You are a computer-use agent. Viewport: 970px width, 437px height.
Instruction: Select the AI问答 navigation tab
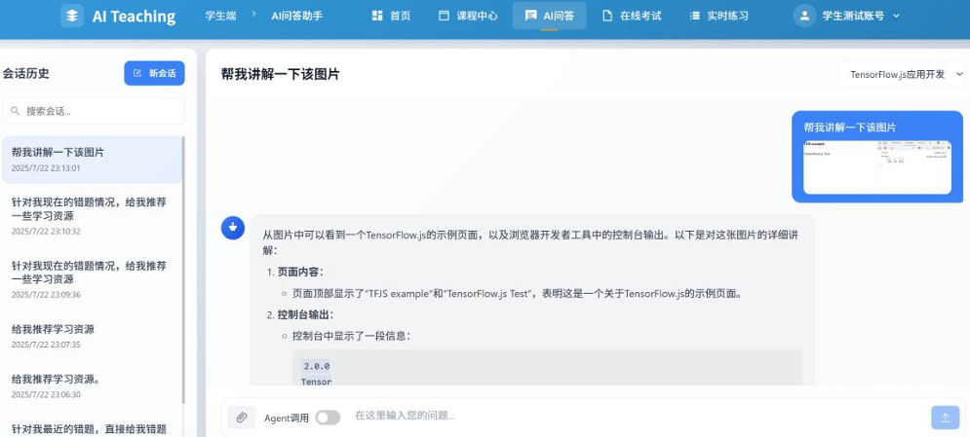tap(549, 16)
